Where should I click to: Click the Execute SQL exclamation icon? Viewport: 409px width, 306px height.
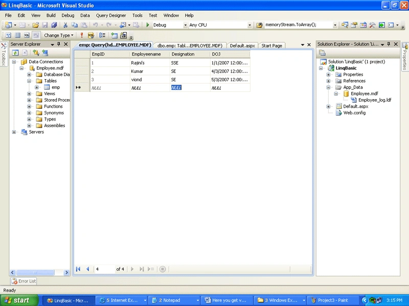[x=82, y=35]
